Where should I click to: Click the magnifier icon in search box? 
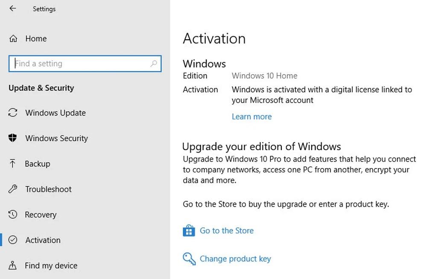coord(154,64)
